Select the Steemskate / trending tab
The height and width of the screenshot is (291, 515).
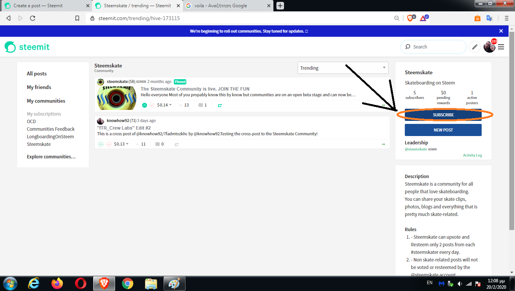tap(137, 6)
